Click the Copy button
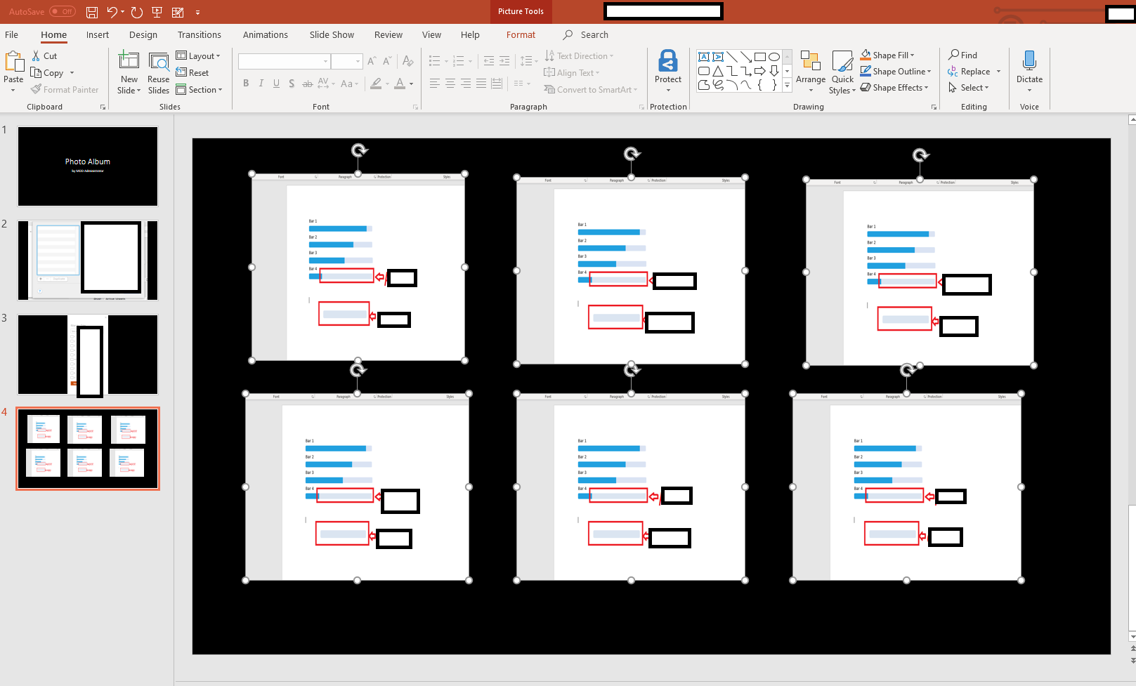The width and height of the screenshot is (1136, 686). 47,73
